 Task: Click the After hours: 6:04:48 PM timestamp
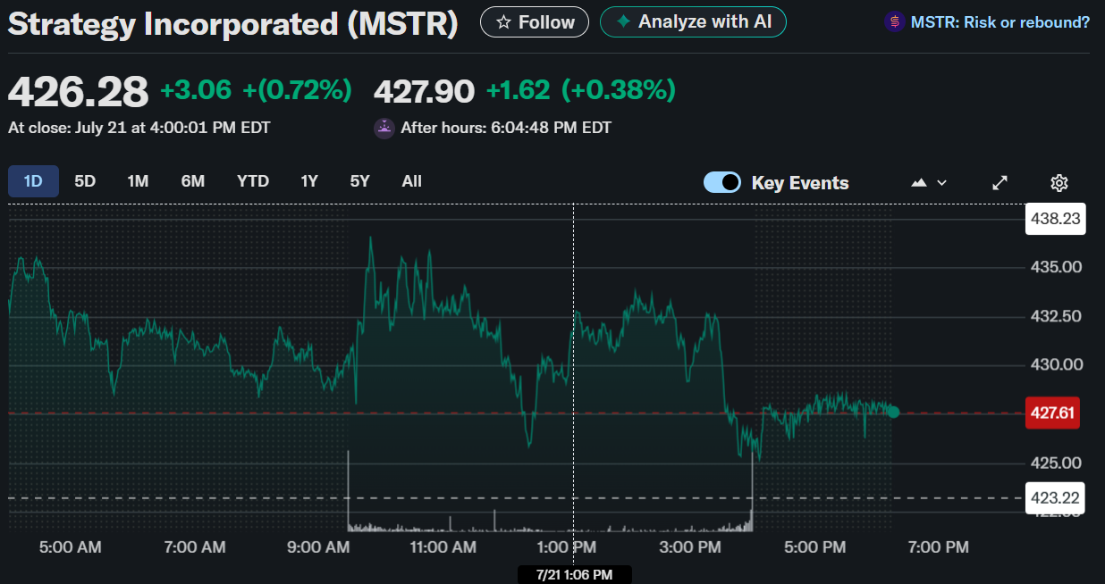tap(506, 128)
